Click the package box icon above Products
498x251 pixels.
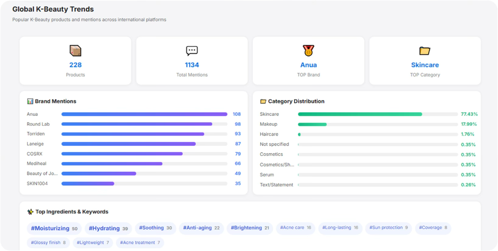pos(75,50)
